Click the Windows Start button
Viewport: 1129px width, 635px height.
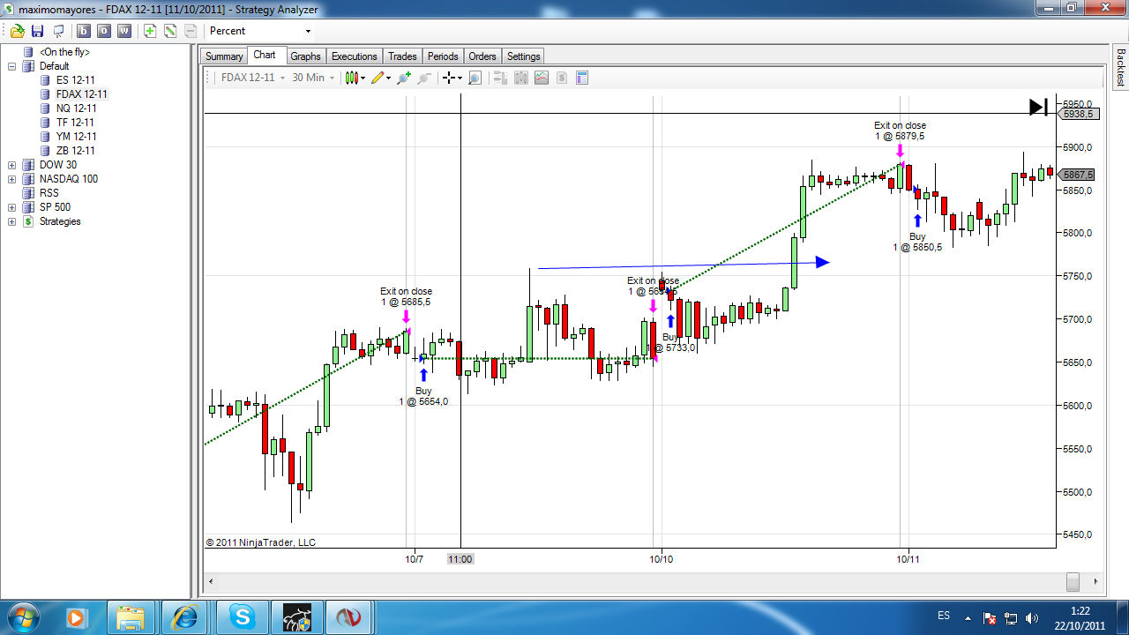click(x=23, y=616)
